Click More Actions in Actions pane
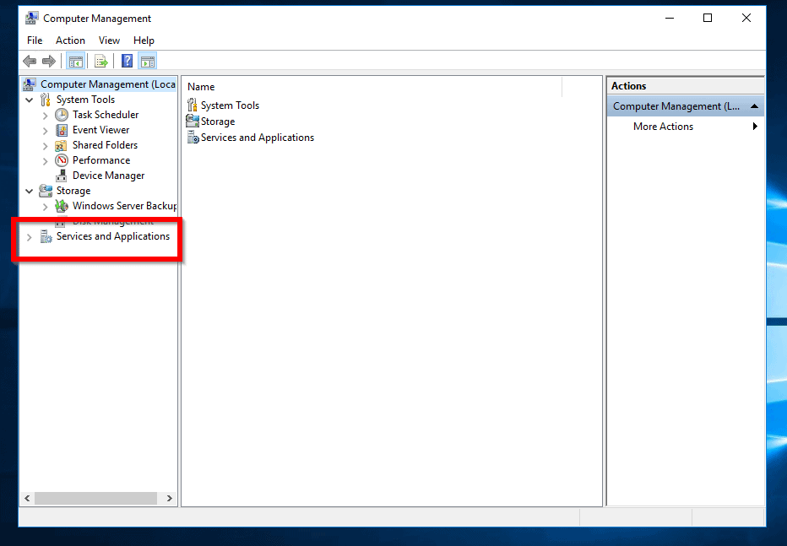Image resolution: width=787 pixels, height=546 pixels. click(x=663, y=127)
